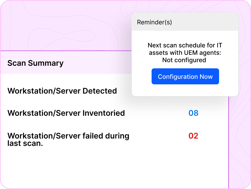Click the Workstation/Server Inventoried row label
This screenshot has width=251, height=189.
pos(66,113)
